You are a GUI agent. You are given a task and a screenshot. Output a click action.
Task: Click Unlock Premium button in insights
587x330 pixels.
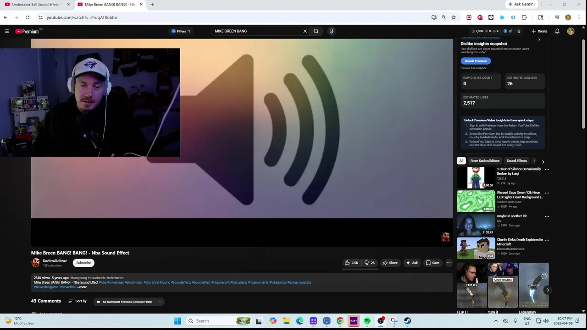tap(476, 61)
